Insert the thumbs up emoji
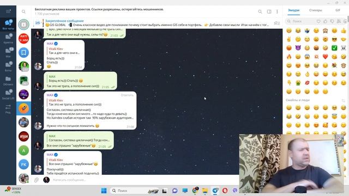This screenshot has width=349, height=196. (344, 30)
